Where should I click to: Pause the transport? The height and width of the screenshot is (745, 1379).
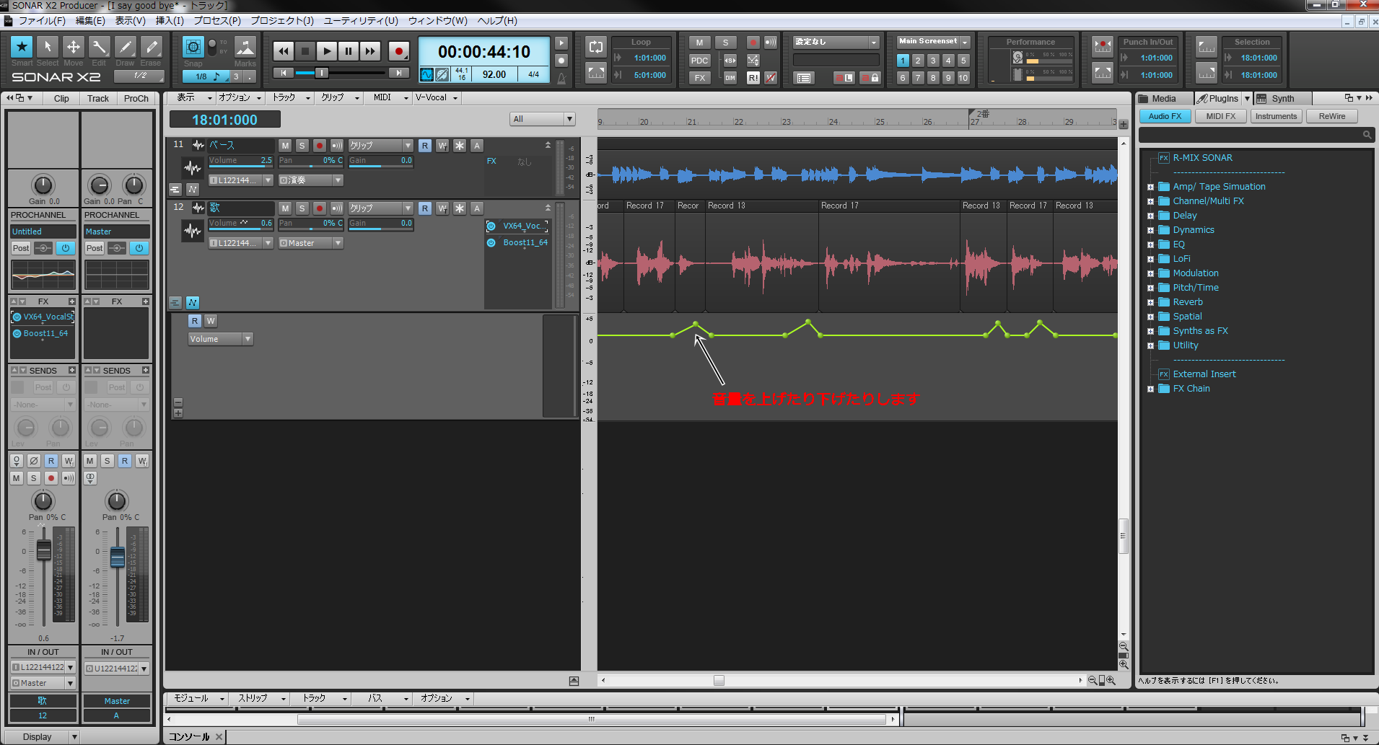(x=349, y=51)
